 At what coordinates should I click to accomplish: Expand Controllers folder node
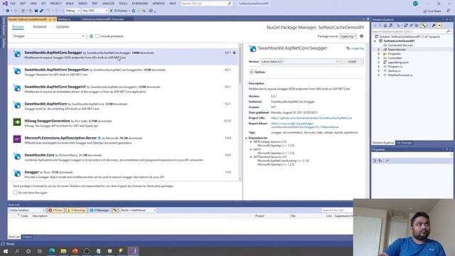[x=379, y=58]
